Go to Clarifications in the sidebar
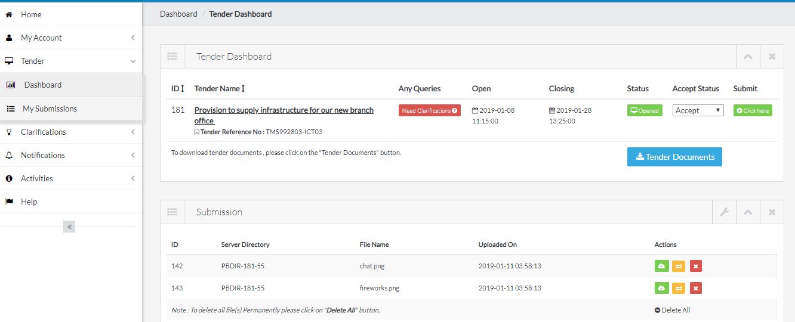This screenshot has width=795, height=322. pos(43,132)
